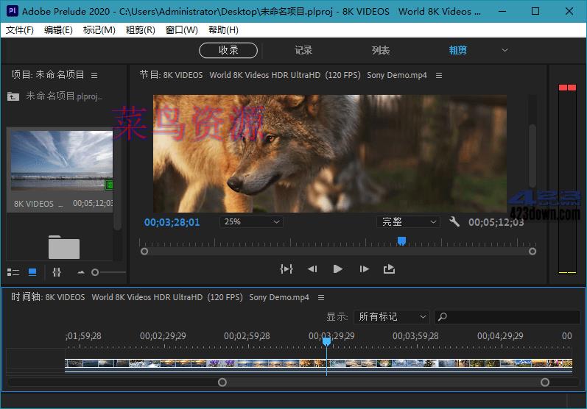Open the wrench settings in the monitor
Screen dimensions: 587x409
(x=454, y=221)
